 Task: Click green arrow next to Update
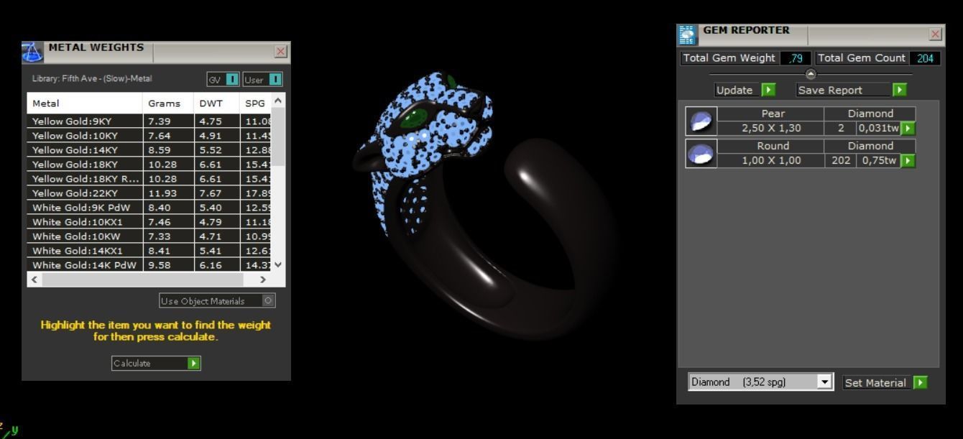tap(768, 91)
